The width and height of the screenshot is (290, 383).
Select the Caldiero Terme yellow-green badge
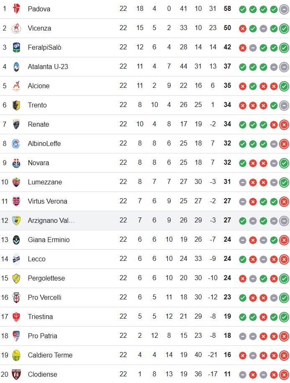(16, 355)
